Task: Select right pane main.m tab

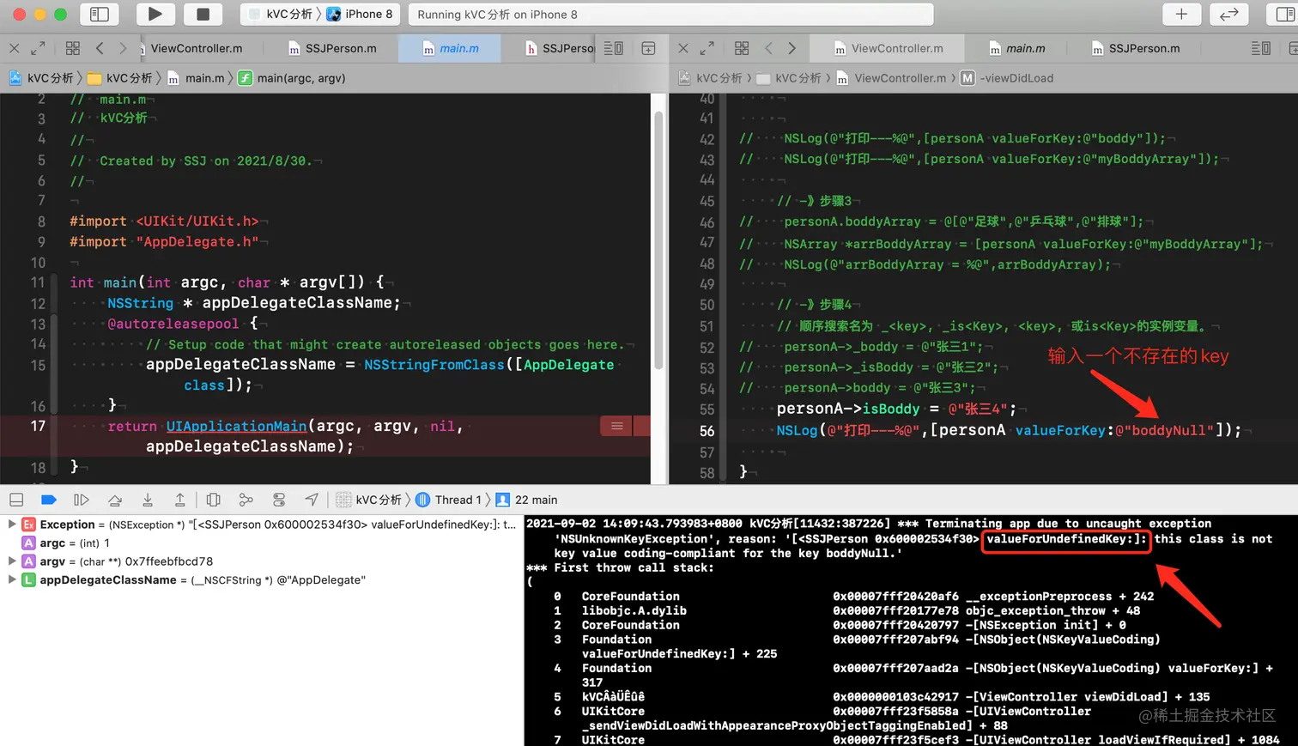Action: coord(1017,48)
